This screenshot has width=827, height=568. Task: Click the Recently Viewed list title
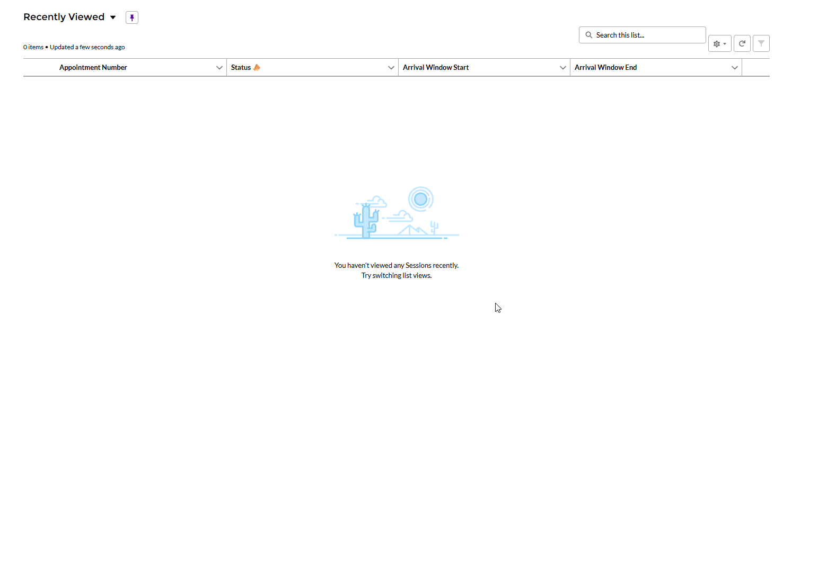pos(64,17)
